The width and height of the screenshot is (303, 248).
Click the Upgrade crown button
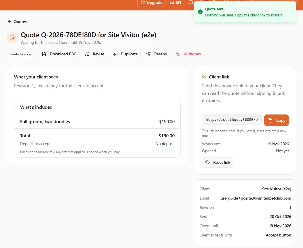(151, 3)
